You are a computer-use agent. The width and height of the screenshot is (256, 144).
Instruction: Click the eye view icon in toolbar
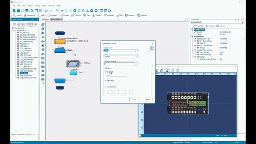(x=62, y=11)
